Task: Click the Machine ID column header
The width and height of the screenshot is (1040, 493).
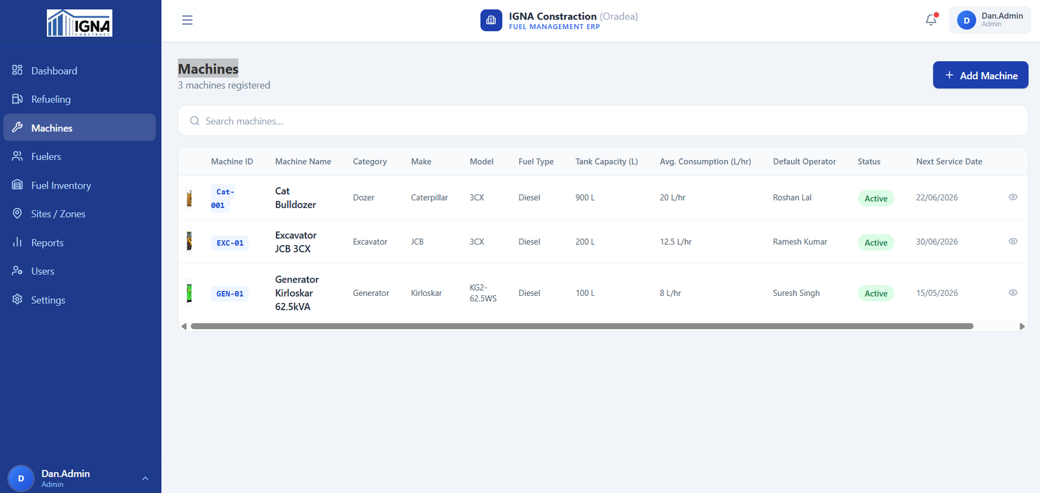Action: point(232,161)
